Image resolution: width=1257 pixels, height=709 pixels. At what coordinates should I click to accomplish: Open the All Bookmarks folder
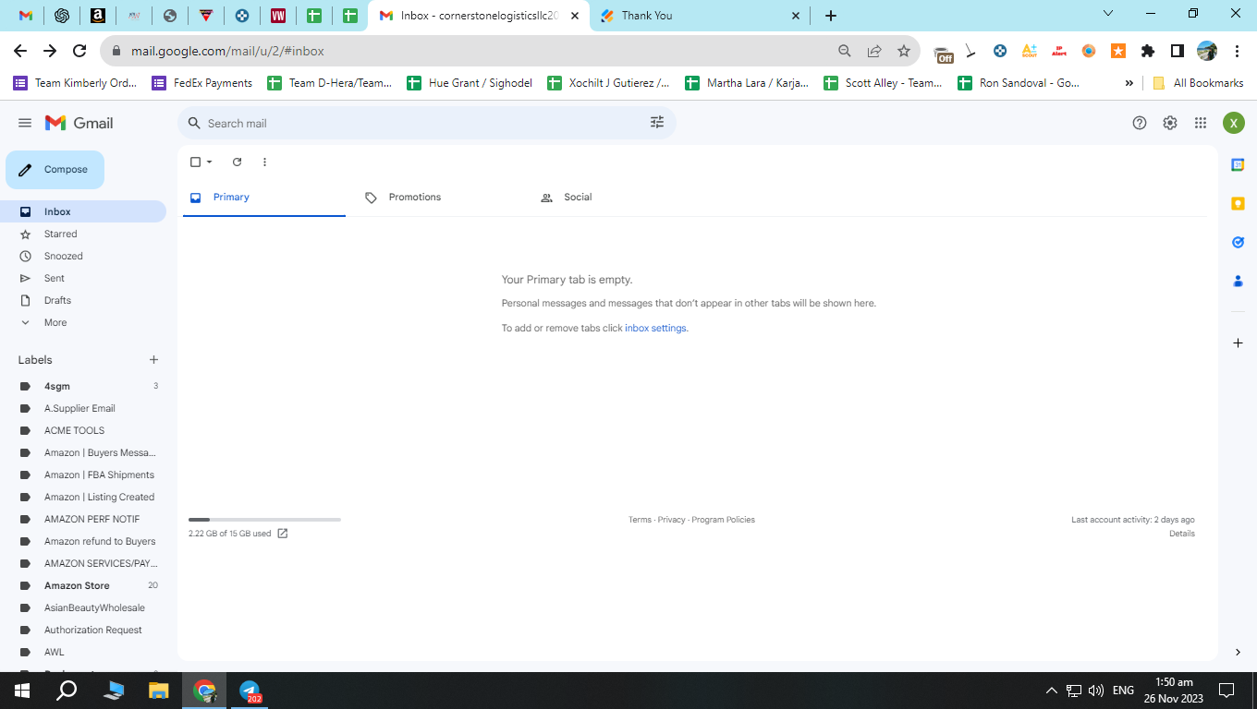(1199, 83)
